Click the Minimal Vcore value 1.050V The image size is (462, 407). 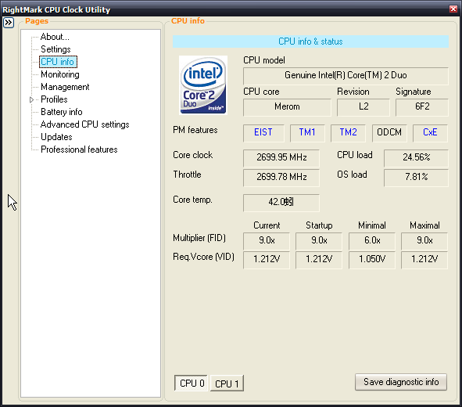tap(372, 260)
